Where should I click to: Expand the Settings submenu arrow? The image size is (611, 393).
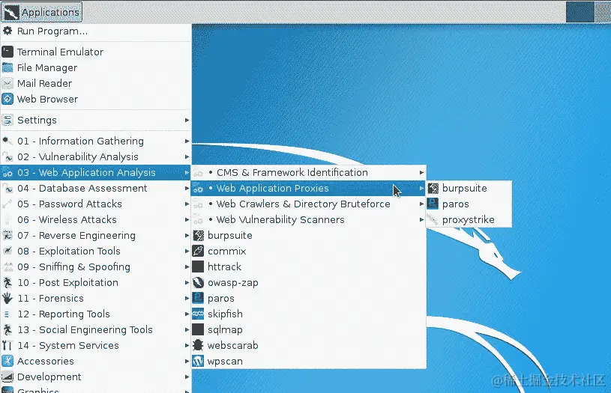pos(187,120)
